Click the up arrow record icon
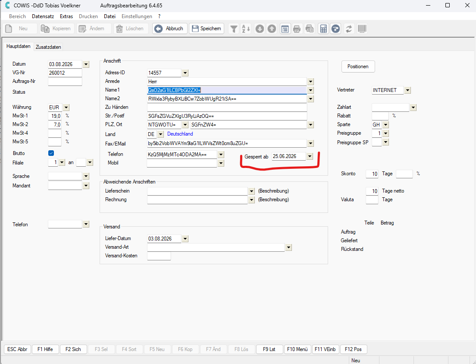 pyautogui.click(x=272, y=28)
